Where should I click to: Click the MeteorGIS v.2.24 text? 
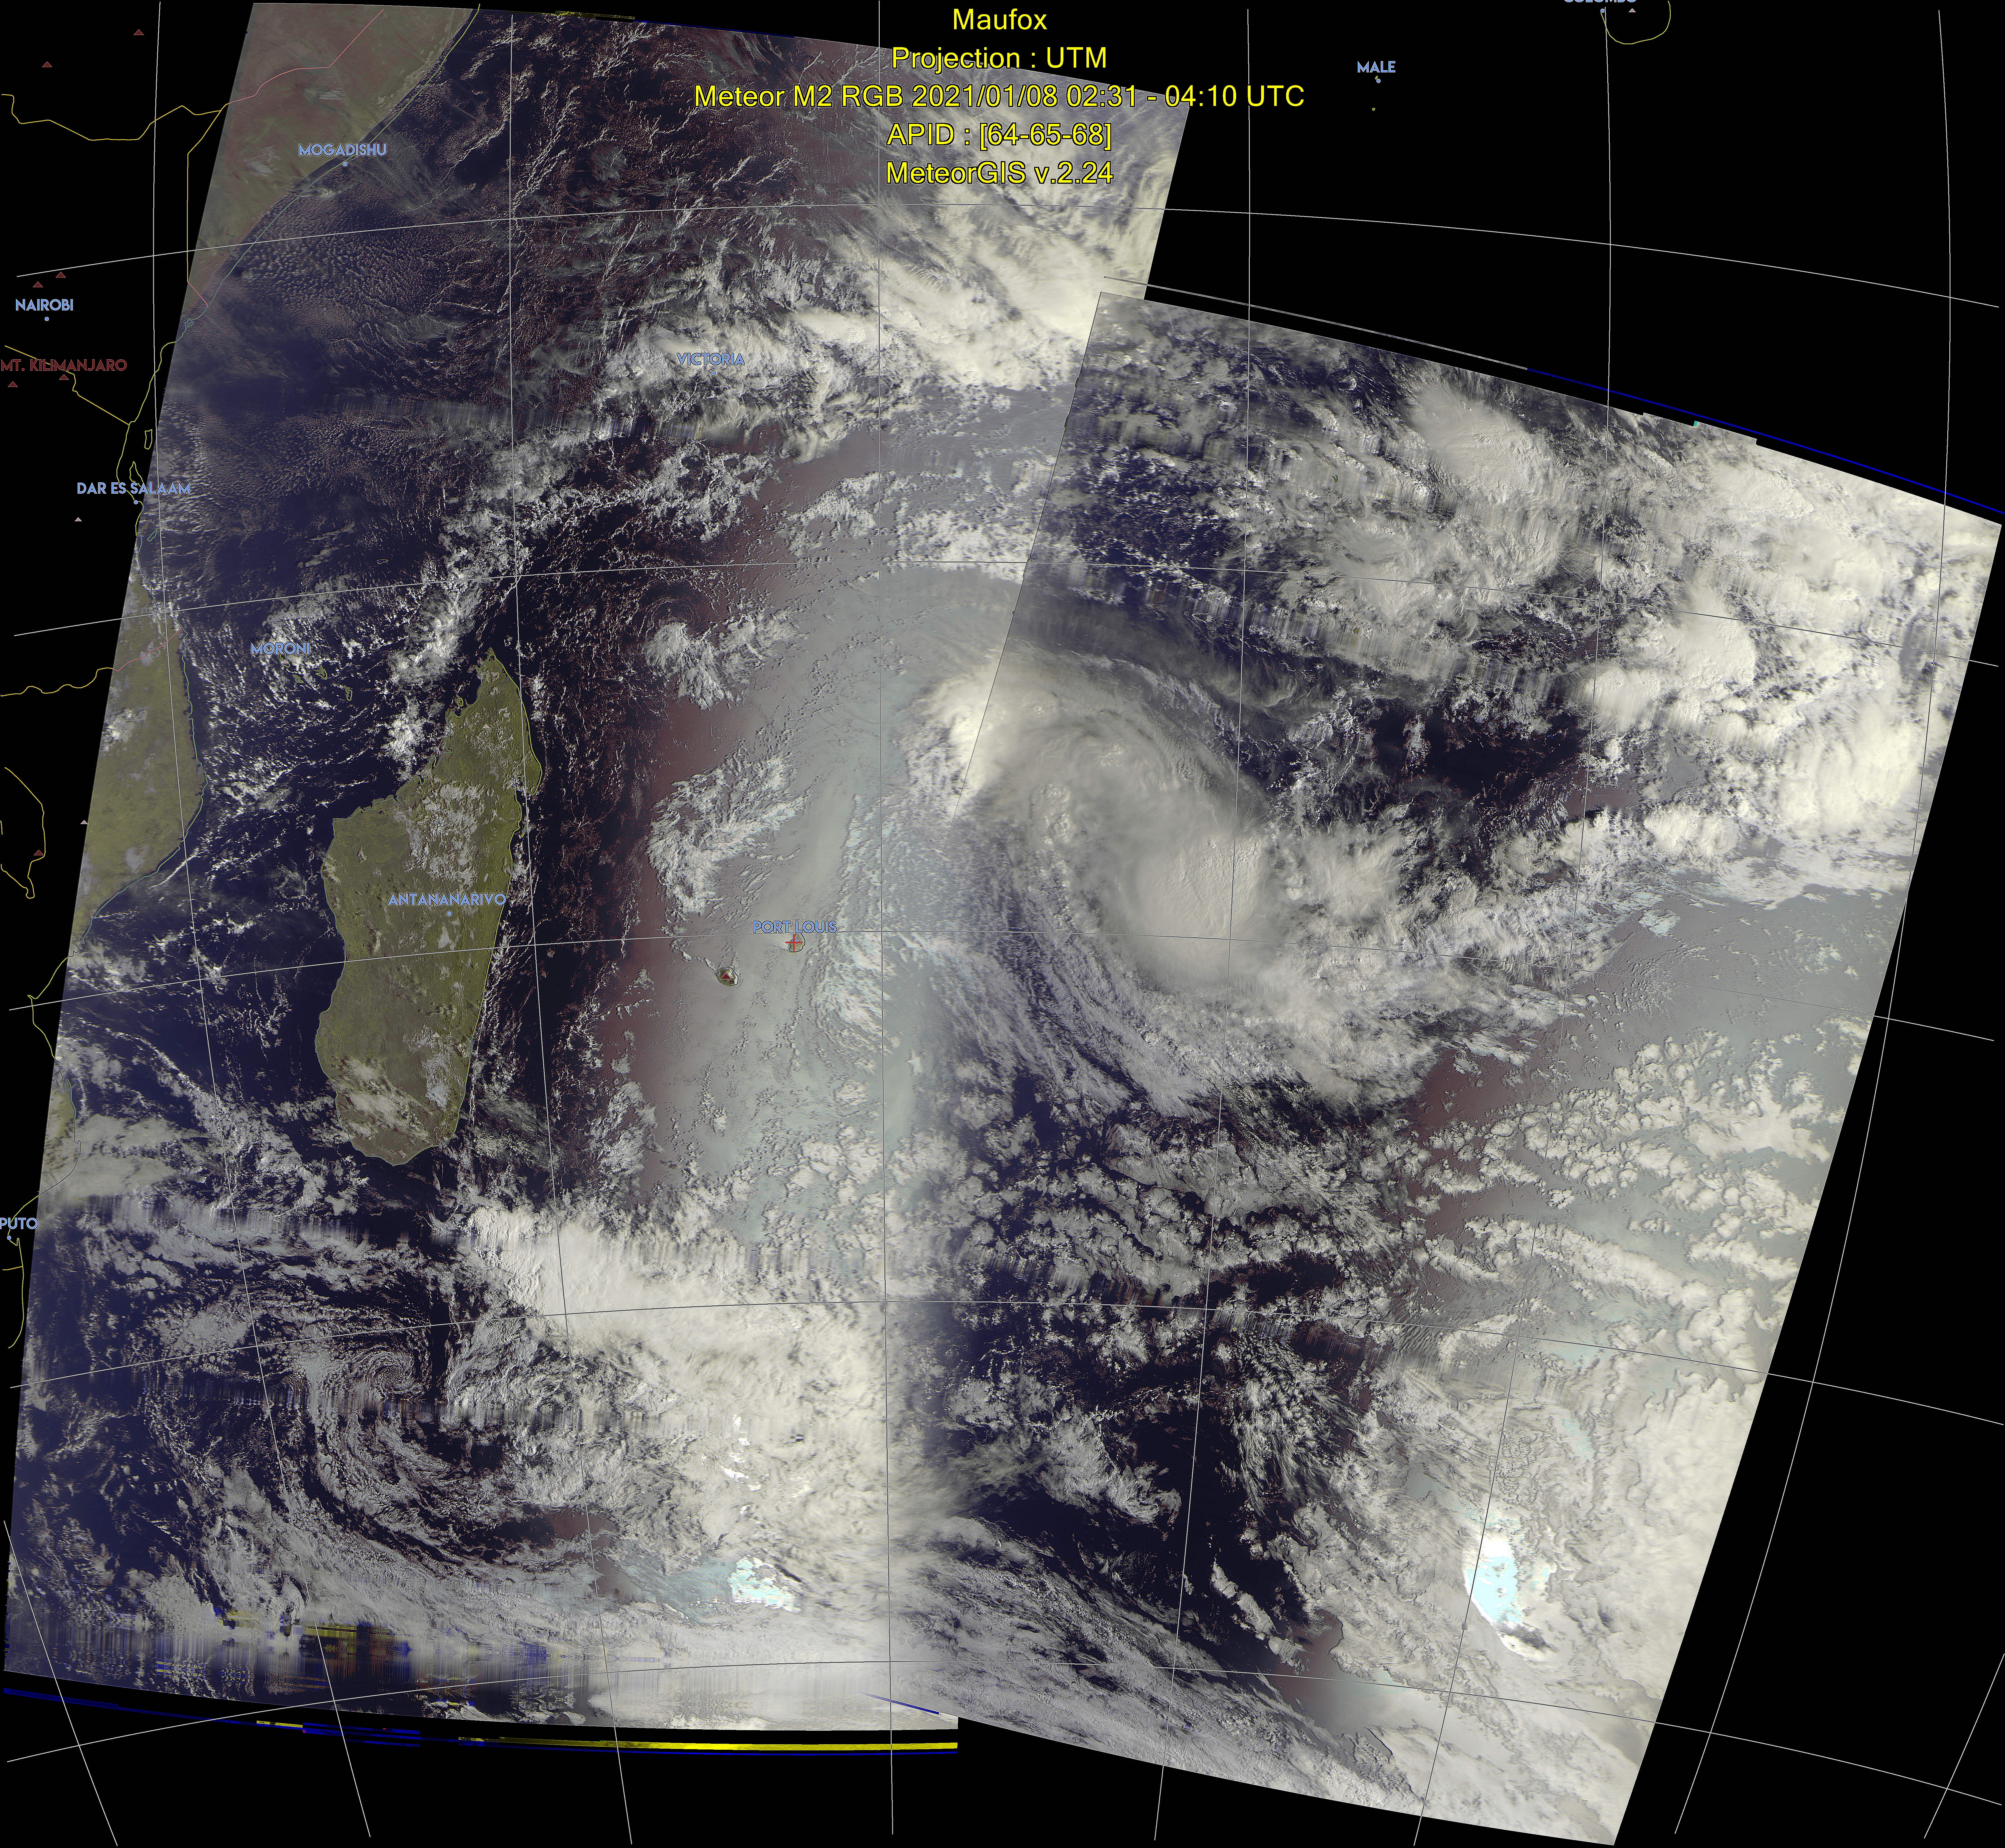(999, 173)
